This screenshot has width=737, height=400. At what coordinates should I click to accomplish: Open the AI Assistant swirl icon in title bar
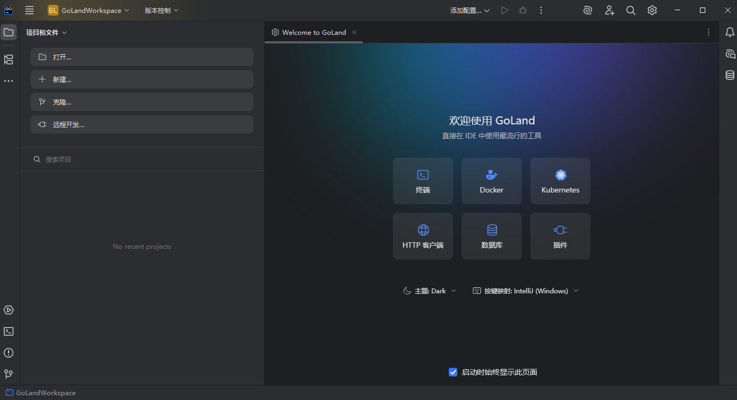(588, 10)
